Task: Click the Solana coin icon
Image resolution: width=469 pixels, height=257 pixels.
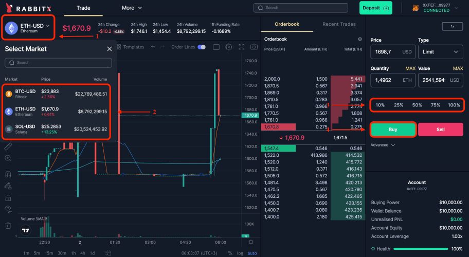Action: pyautogui.click(x=9, y=129)
